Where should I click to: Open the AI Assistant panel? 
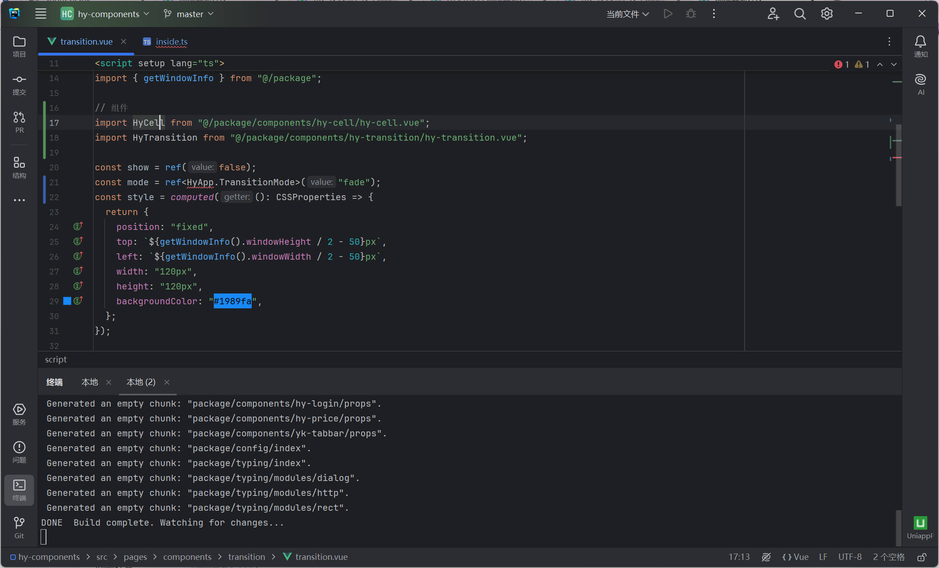pyautogui.click(x=920, y=84)
